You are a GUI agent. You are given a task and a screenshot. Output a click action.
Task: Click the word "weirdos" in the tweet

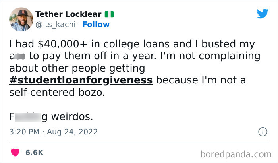tap(72, 117)
